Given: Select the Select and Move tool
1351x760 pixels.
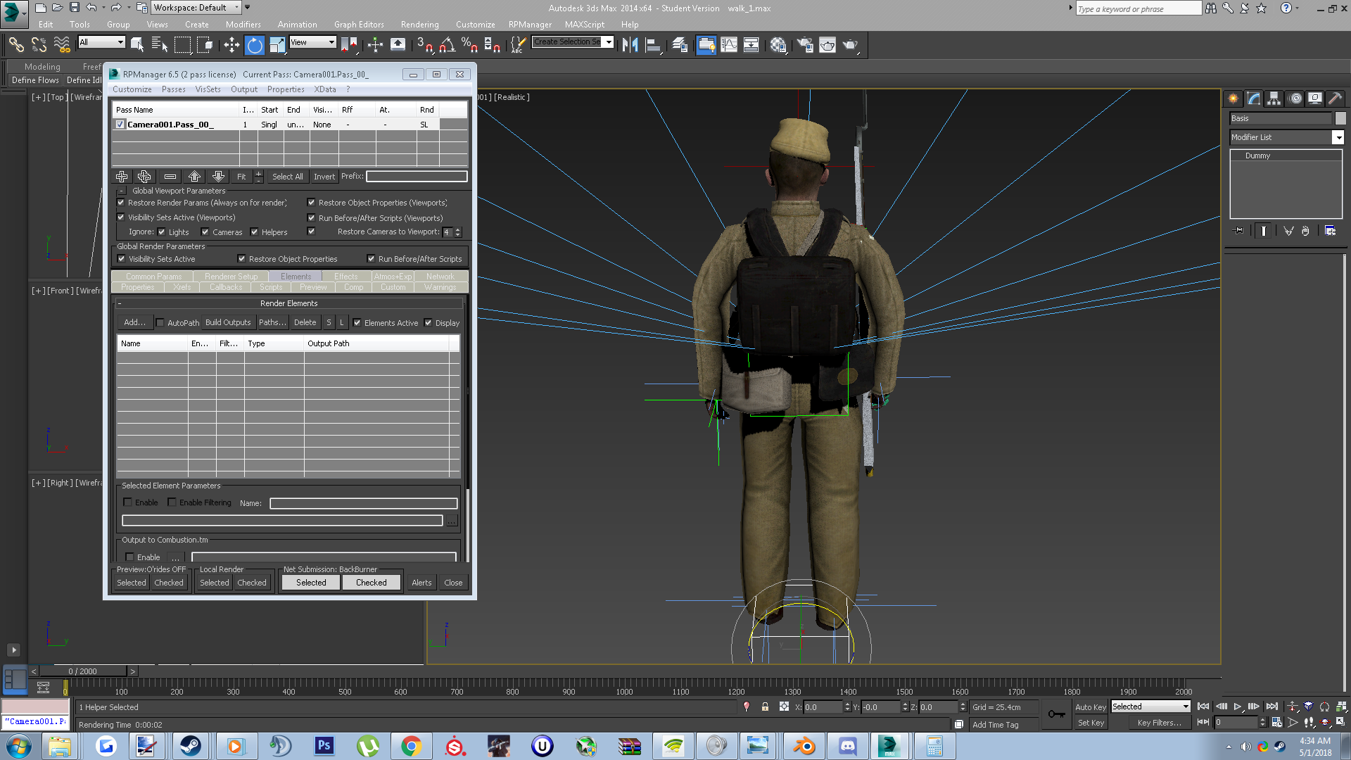Looking at the screenshot, I should [x=231, y=45].
